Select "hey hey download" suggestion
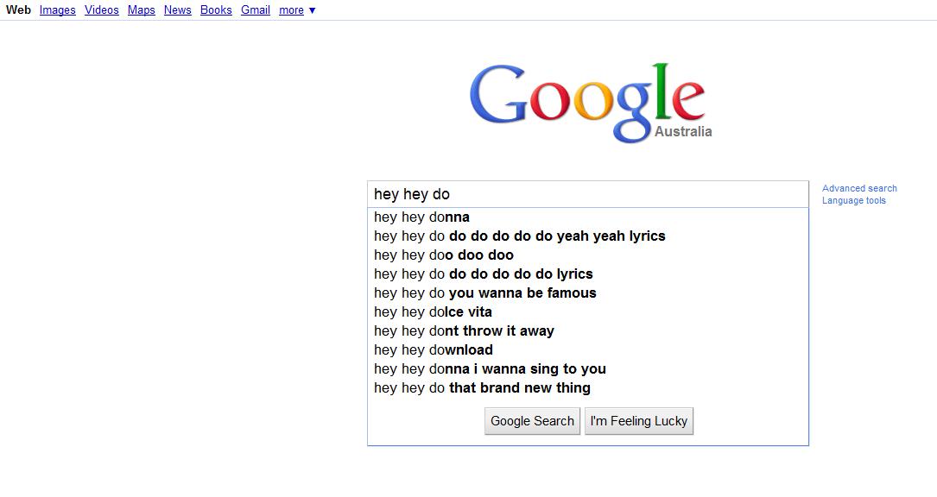937x497 pixels. [433, 350]
